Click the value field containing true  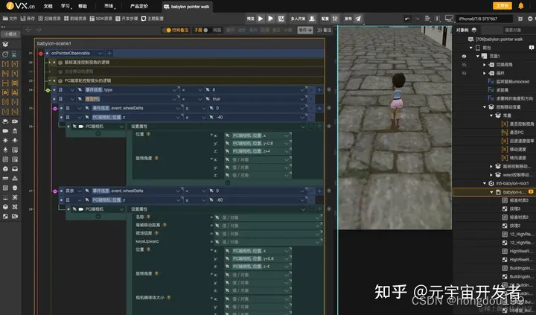click(255, 99)
